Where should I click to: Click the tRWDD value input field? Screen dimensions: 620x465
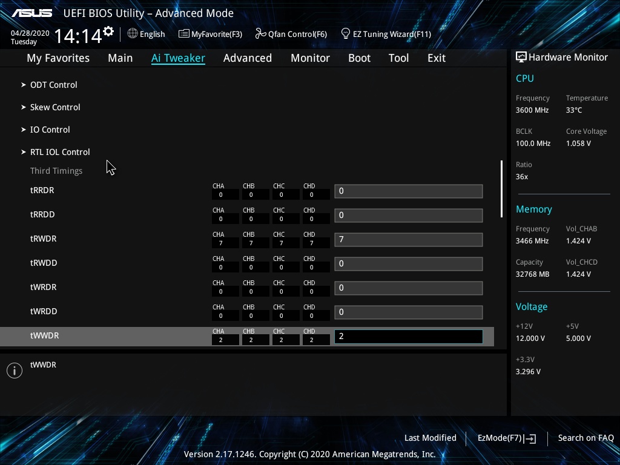coord(409,264)
